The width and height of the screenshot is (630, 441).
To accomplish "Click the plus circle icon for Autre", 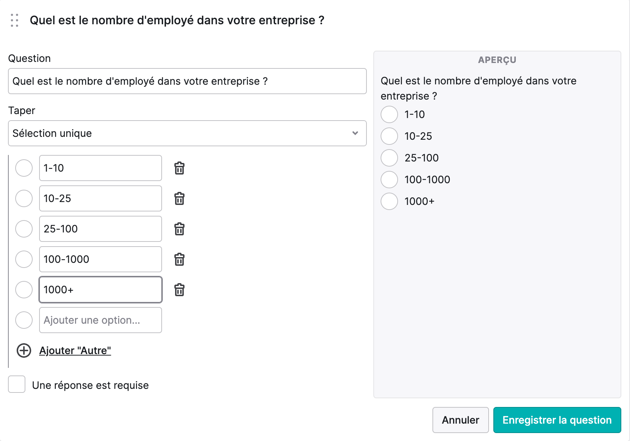I will pos(24,350).
